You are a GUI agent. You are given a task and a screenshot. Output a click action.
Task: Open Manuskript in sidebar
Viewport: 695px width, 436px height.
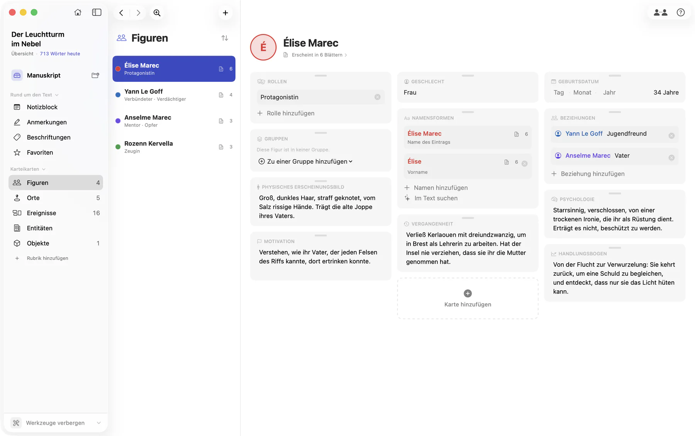[x=44, y=75]
